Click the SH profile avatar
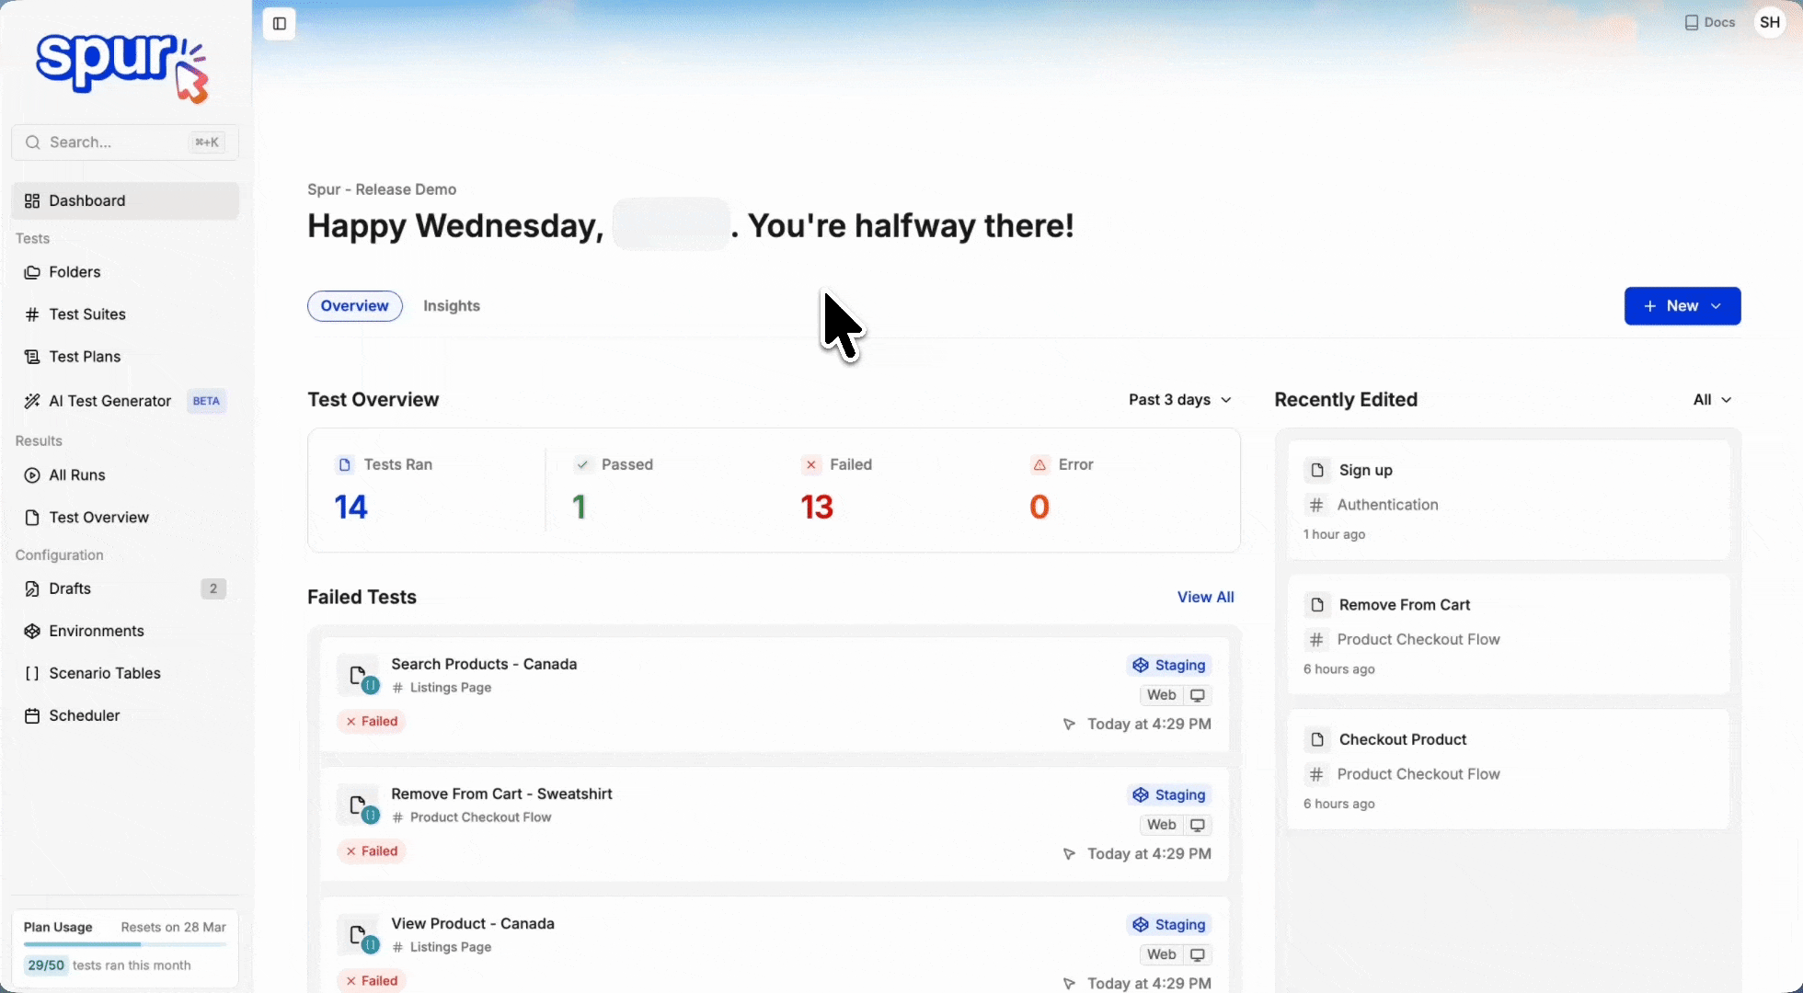Image resolution: width=1803 pixels, height=993 pixels. point(1768,21)
